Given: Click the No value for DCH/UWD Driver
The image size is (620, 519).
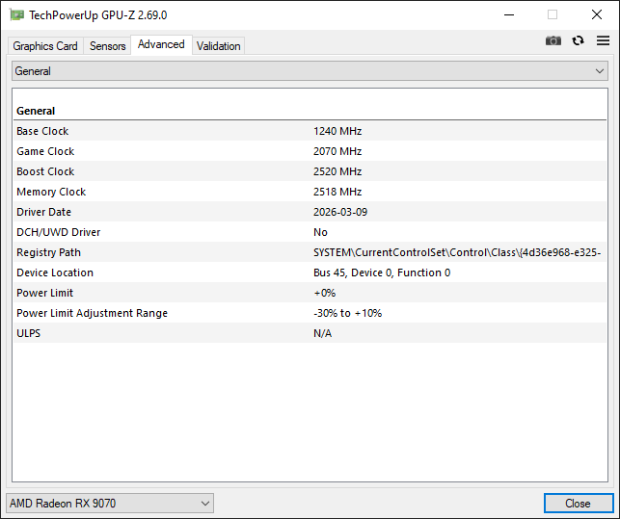Looking at the screenshot, I should [x=320, y=232].
